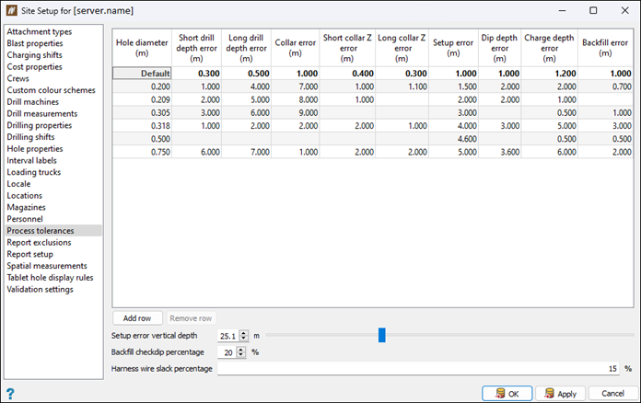Click the blue help question mark icon

point(10,393)
